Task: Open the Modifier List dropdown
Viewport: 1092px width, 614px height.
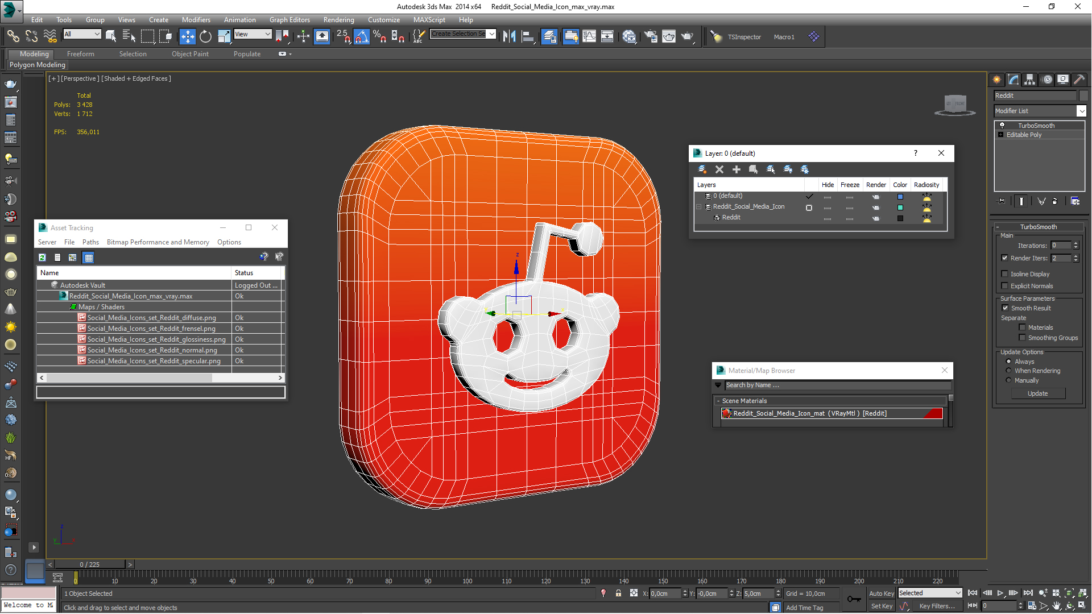Action: point(1081,111)
